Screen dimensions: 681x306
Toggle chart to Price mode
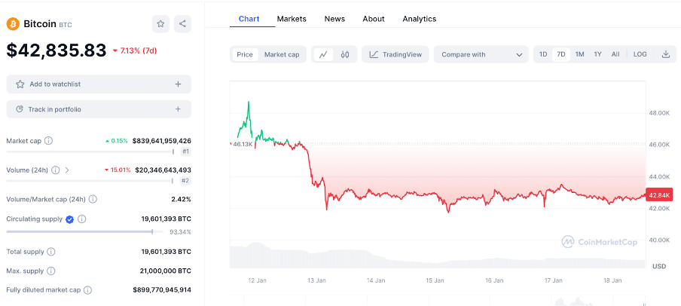pos(245,54)
